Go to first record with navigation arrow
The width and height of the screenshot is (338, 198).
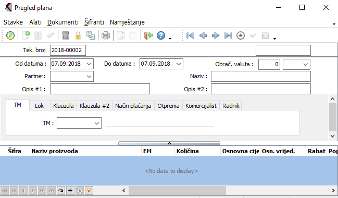coord(190,35)
